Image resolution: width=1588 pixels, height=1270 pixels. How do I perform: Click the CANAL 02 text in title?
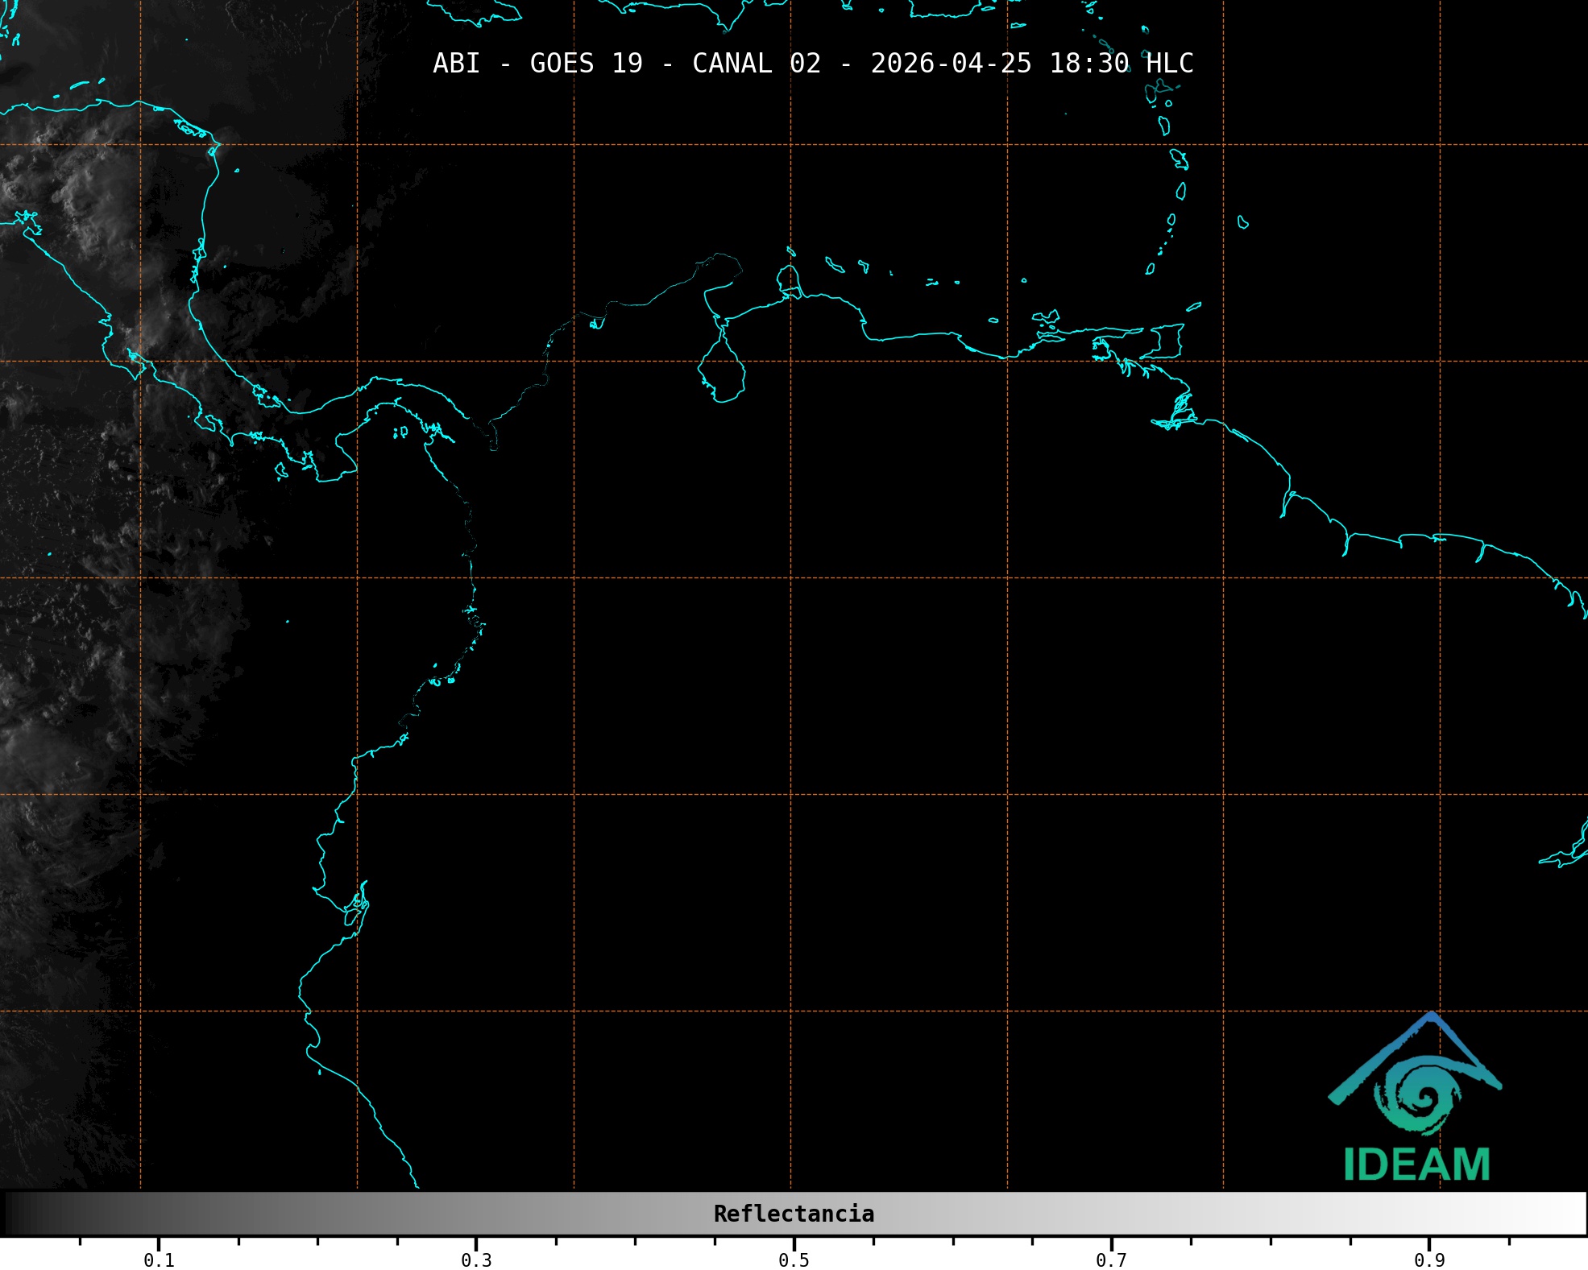(x=756, y=63)
